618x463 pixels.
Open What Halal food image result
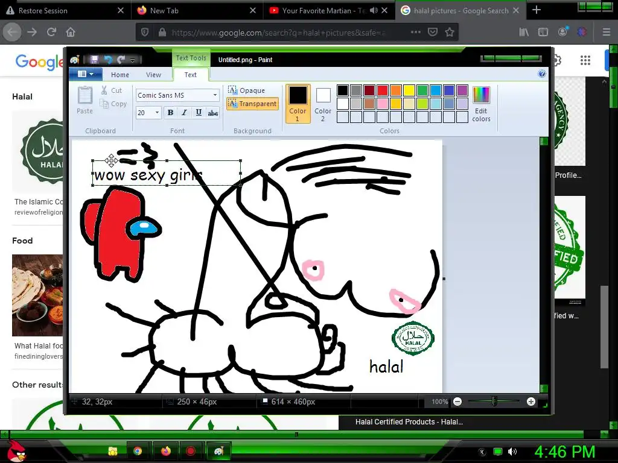tap(37, 295)
